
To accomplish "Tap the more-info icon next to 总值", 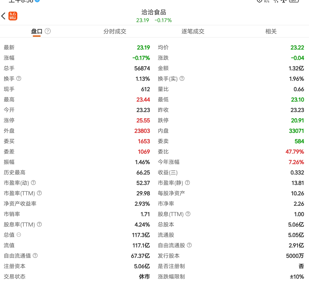I will 19,235.
